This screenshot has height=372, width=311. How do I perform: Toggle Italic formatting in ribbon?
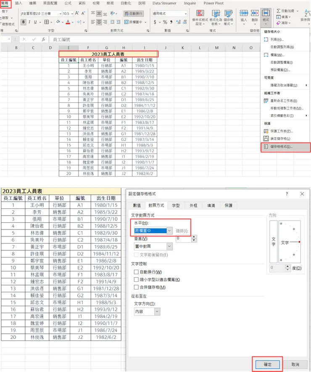pos(29,22)
